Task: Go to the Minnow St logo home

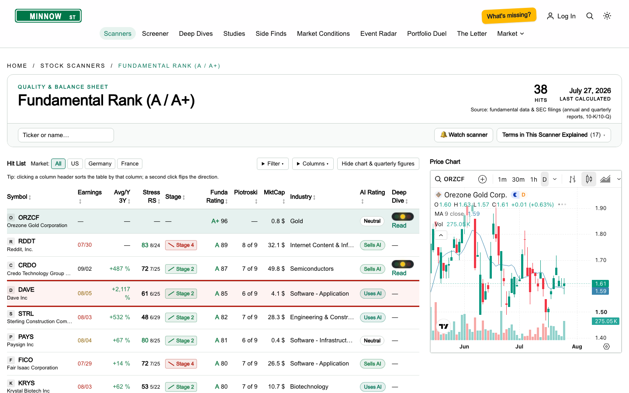Action: tap(48, 16)
